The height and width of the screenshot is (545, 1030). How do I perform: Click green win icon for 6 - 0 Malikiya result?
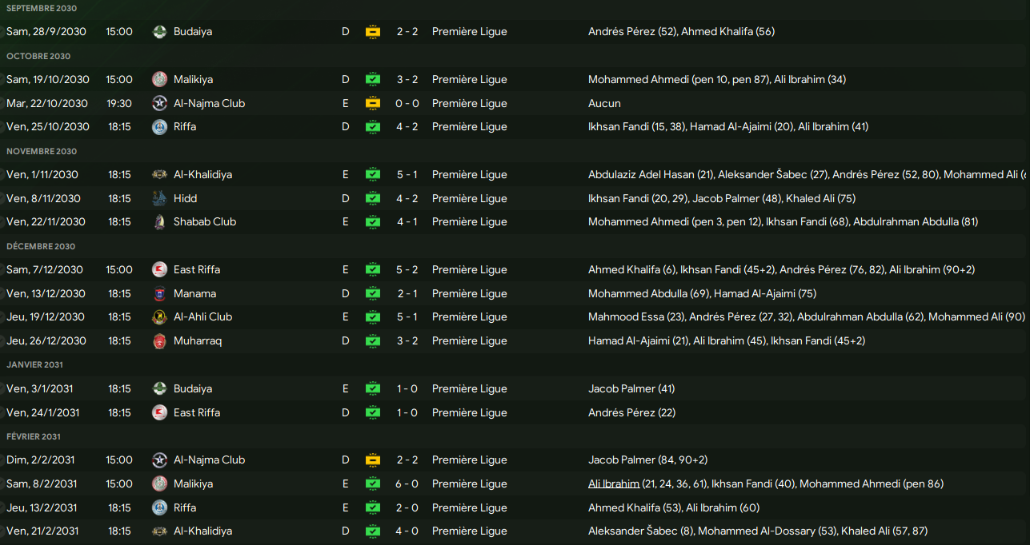372,483
